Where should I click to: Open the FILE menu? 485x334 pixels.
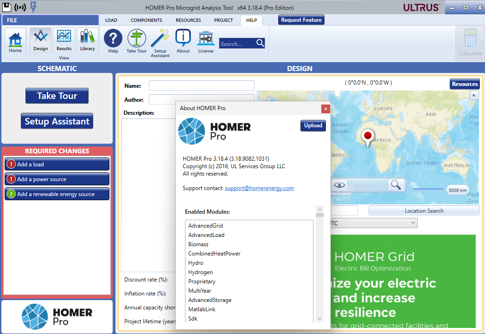50,20
